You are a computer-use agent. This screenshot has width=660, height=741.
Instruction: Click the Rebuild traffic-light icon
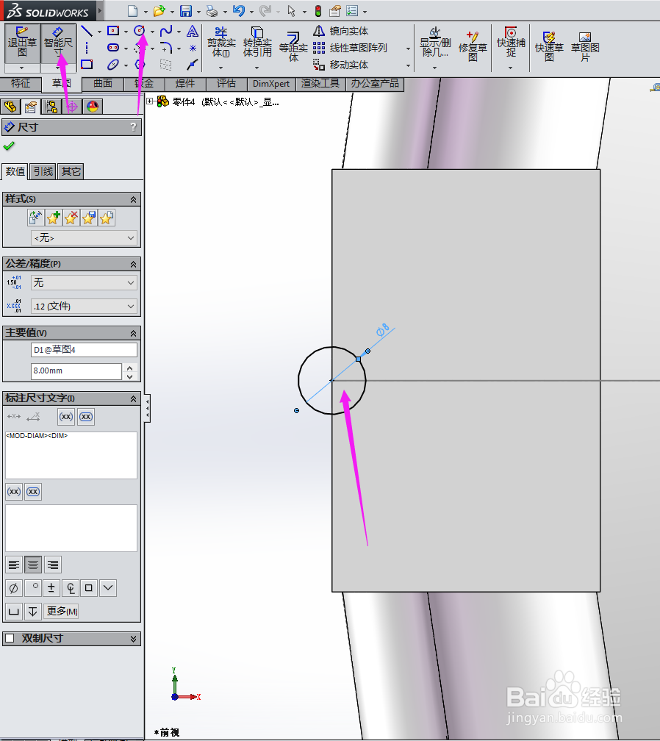point(318,11)
